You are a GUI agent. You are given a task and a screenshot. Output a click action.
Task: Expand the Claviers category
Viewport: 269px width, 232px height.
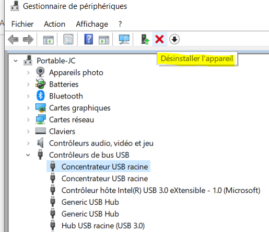28,131
